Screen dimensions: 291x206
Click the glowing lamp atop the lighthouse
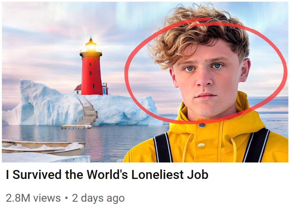(91, 45)
